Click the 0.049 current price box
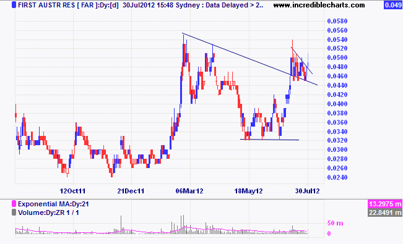The height and width of the screenshot is (244, 403). (393, 5)
